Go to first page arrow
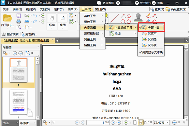Image resolution: width=189 pixels, height=126 pixels. pos(77,123)
